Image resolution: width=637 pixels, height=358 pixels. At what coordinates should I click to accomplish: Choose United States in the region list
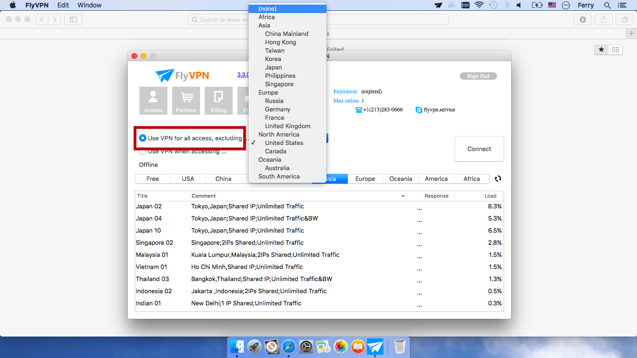tap(287, 143)
